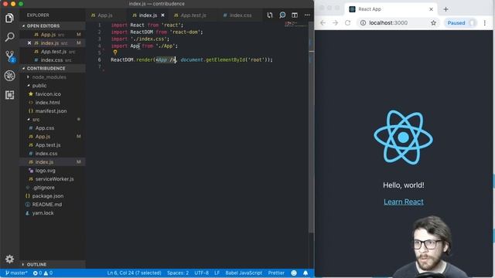495x278 pixels.
Task: Click the feedback smiley in status bar
Action: click(294, 273)
